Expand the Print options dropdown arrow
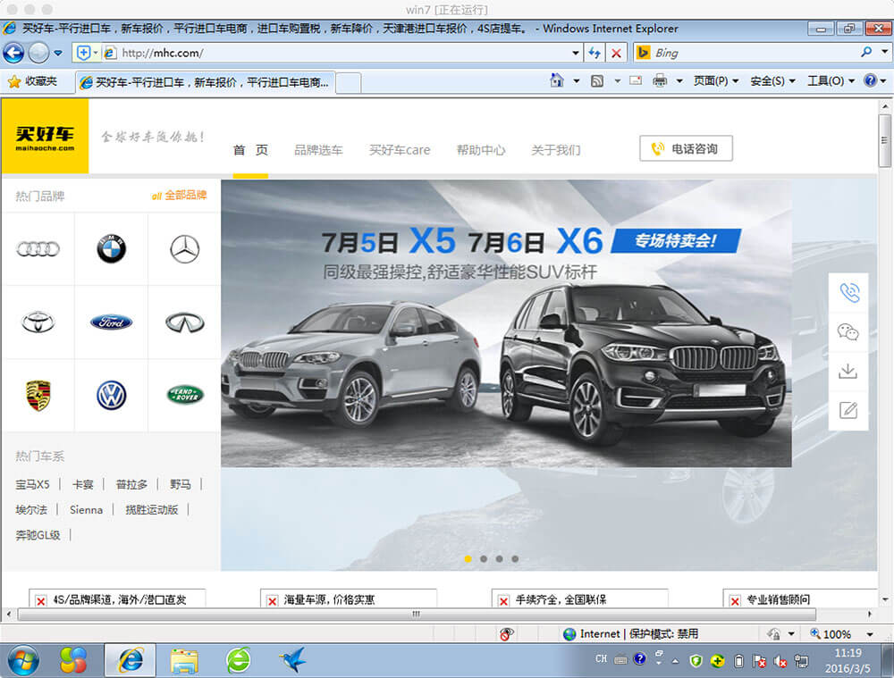The image size is (894, 678). pyautogui.click(x=679, y=81)
